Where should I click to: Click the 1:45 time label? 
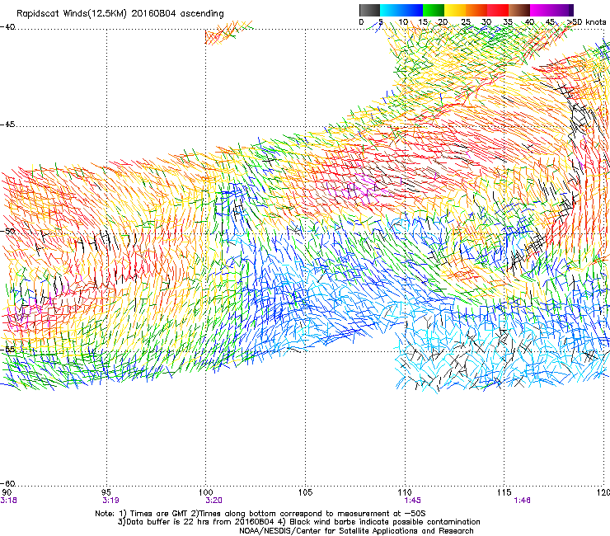412,501
